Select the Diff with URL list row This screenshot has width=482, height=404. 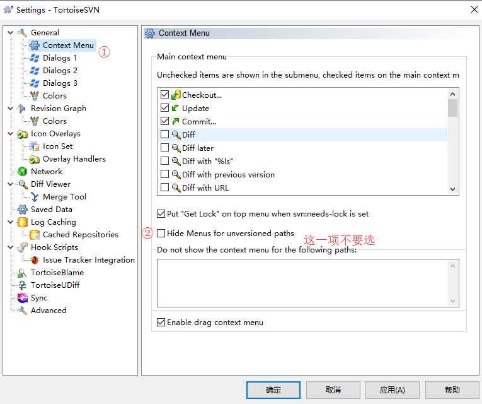pos(302,187)
